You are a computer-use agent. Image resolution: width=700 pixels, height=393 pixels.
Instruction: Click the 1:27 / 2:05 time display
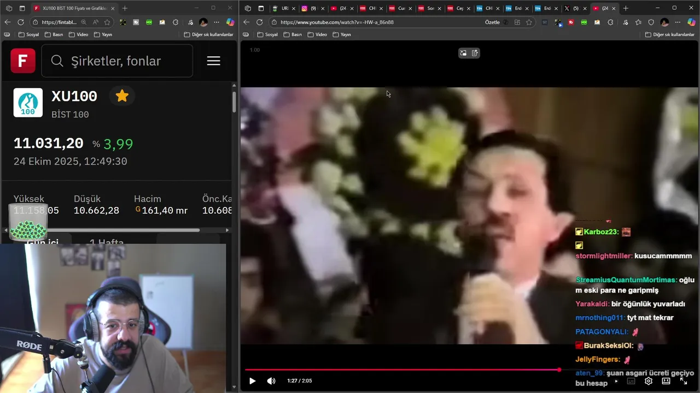pyautogui.click(x=299, y=381)
